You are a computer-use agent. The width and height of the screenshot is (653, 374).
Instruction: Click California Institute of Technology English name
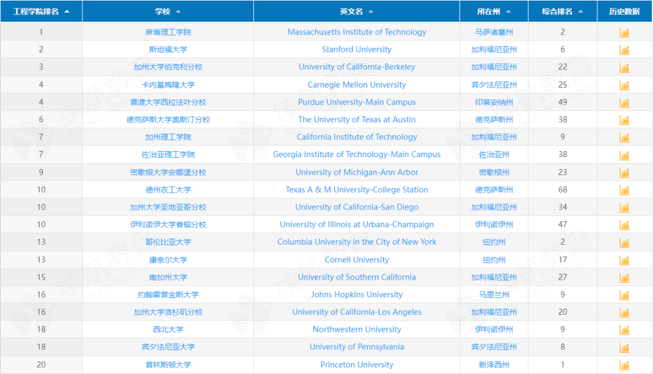tap(357, 137)
